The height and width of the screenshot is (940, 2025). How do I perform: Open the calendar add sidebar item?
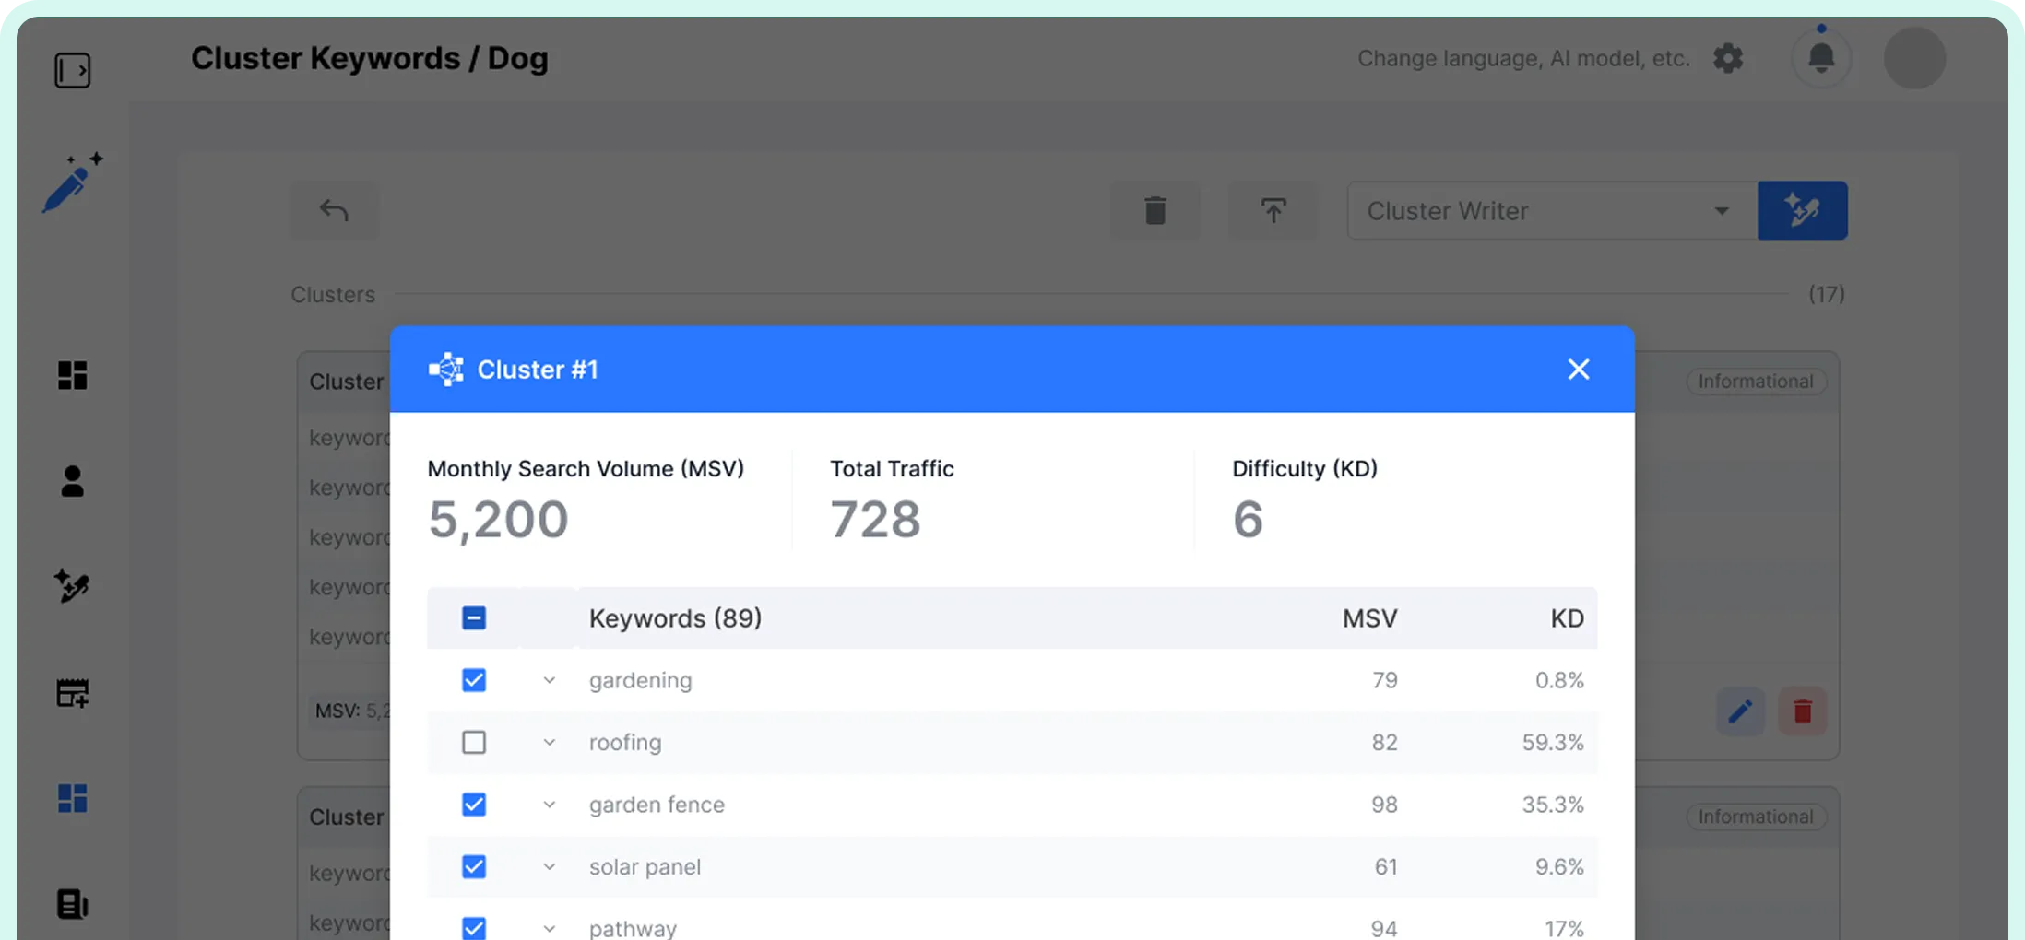[x=72, y=693]
